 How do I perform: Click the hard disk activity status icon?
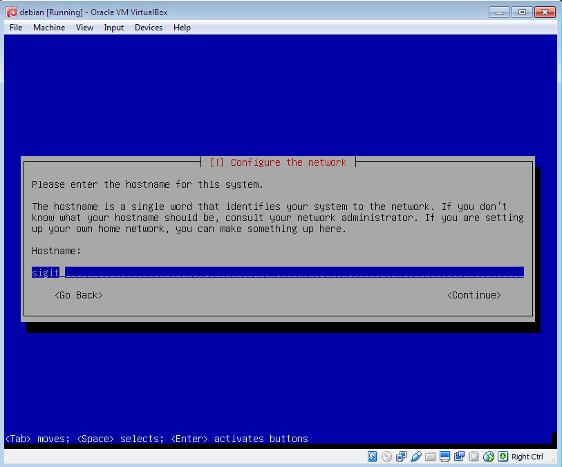point(372,456)
